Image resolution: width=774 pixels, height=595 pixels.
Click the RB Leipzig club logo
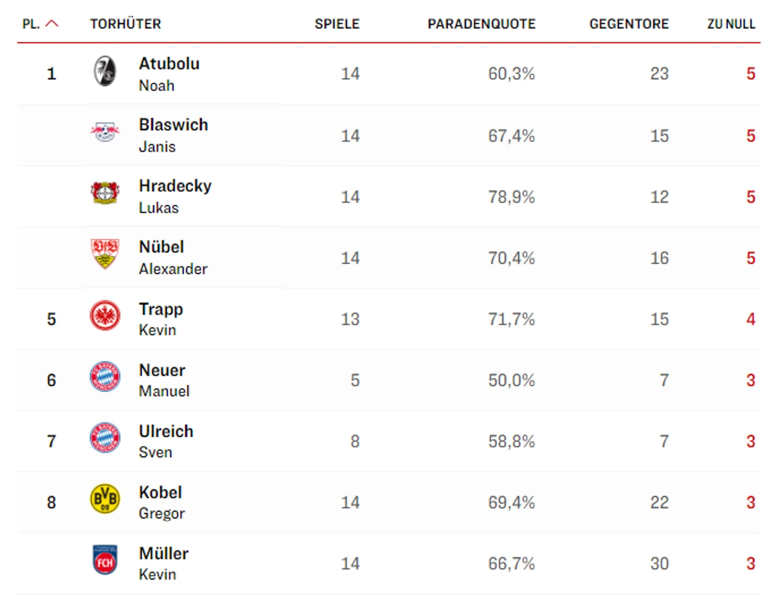105,132
